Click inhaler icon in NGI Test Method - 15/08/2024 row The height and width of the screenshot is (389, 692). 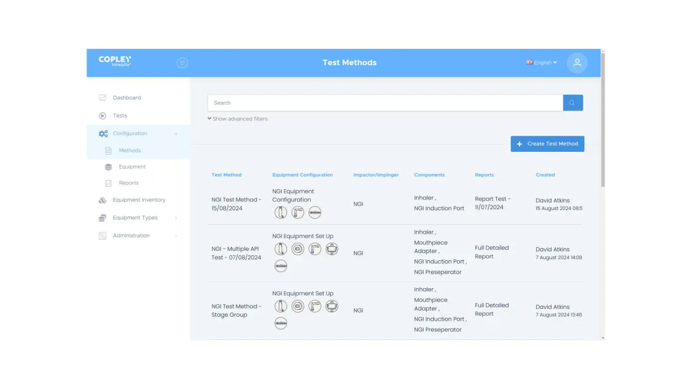pyautogui.click(x=281, y=212)
